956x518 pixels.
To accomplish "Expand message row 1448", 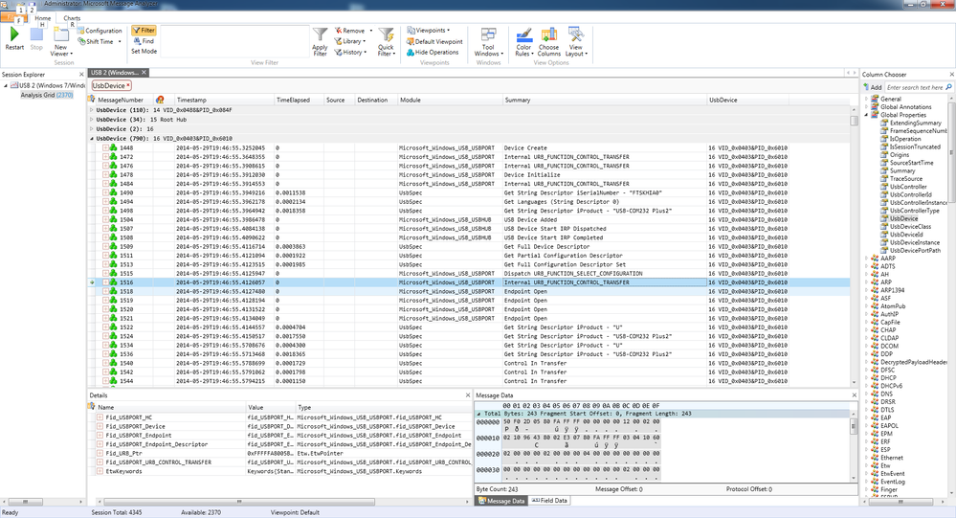I will tap(105, 147).
